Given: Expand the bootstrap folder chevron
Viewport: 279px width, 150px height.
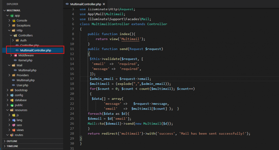Looking at the screenshot, I should (x=8, y=90).
